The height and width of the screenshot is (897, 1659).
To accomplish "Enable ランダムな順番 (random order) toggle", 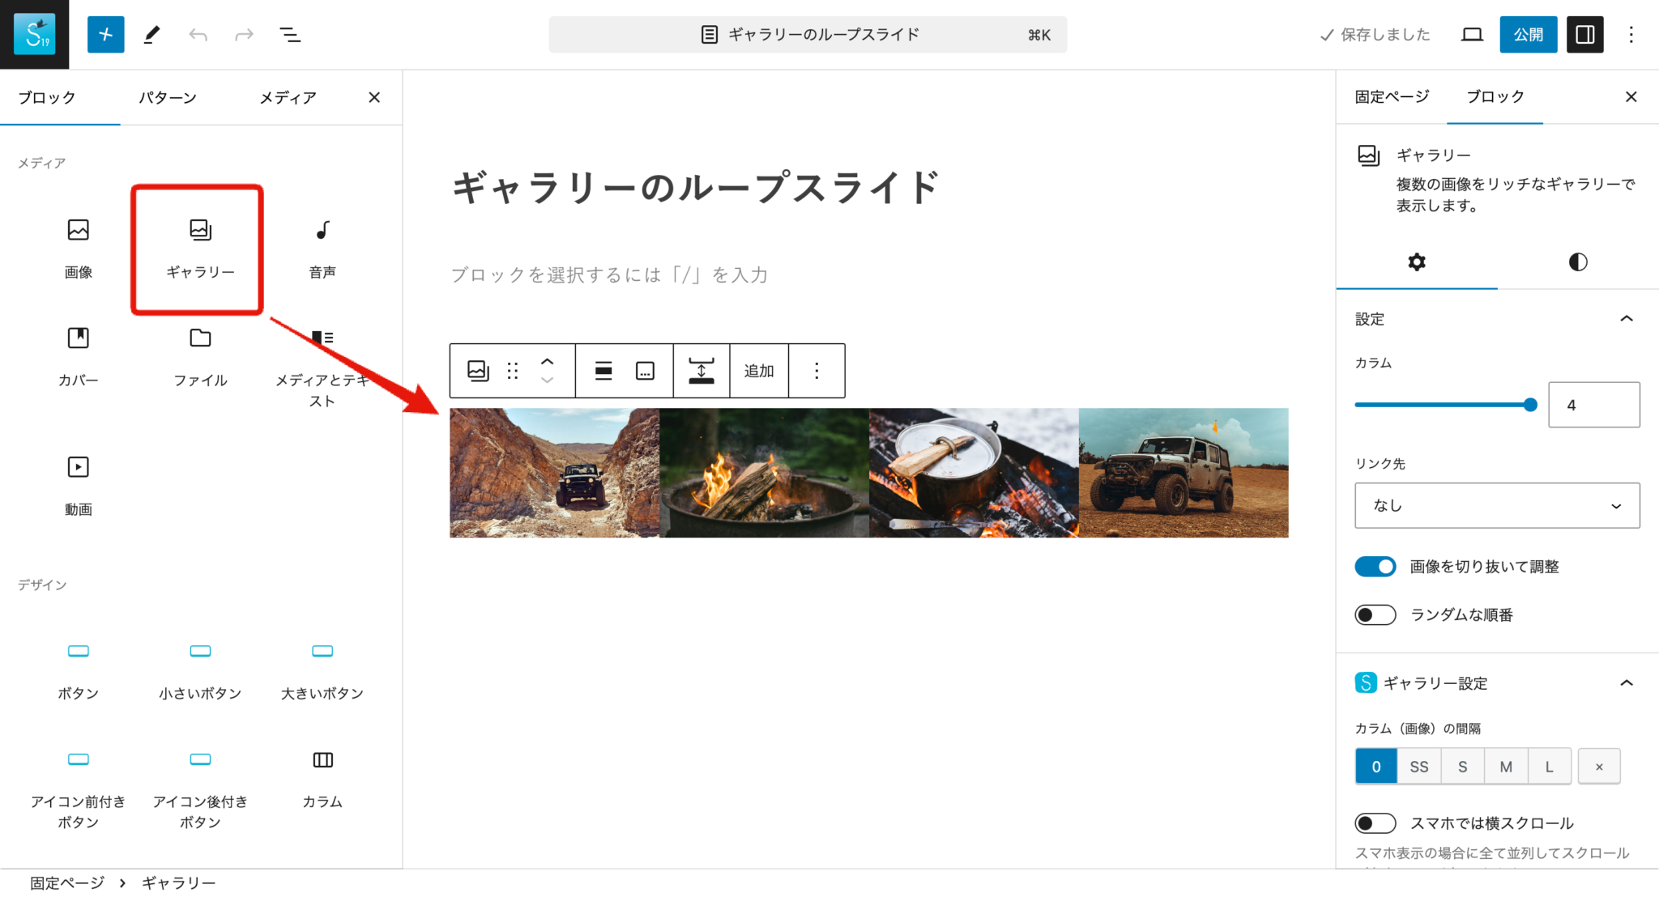I will 1375,614.
